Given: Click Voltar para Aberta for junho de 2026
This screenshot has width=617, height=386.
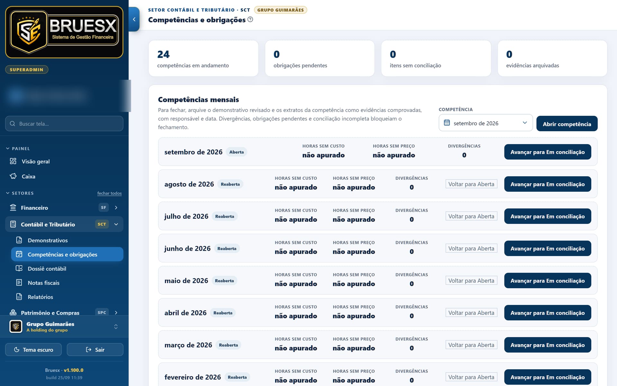Looking at the screenshot, I should click(471, 248).
